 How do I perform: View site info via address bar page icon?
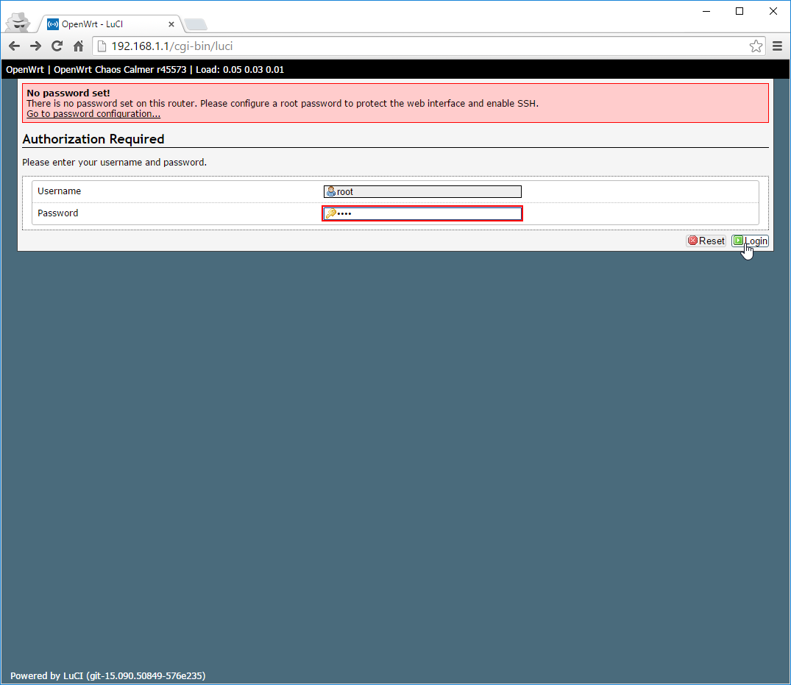[103, 46]
